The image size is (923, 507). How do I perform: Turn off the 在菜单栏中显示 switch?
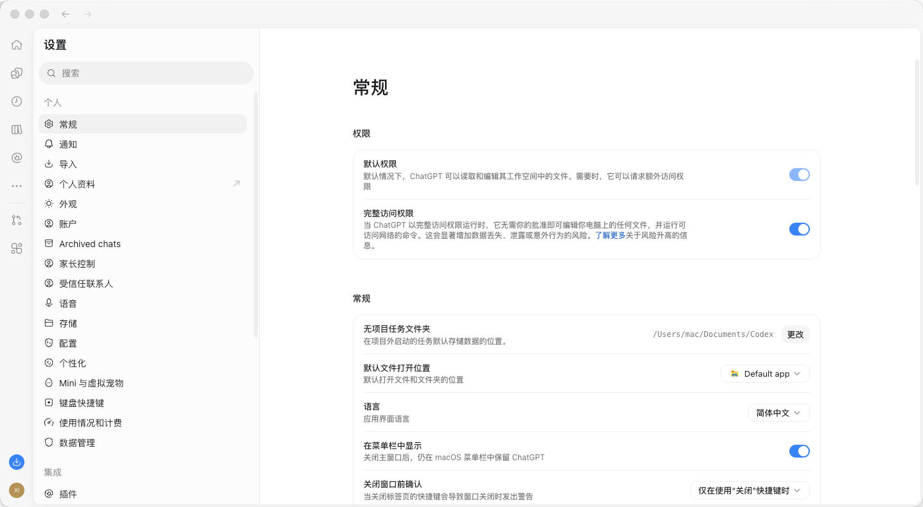click(800, 451)
